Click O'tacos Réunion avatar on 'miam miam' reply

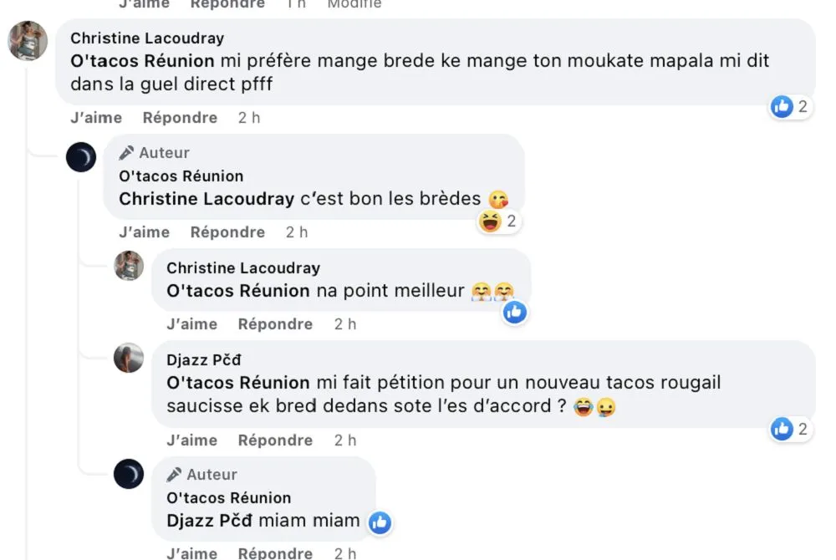coord(129,474)
